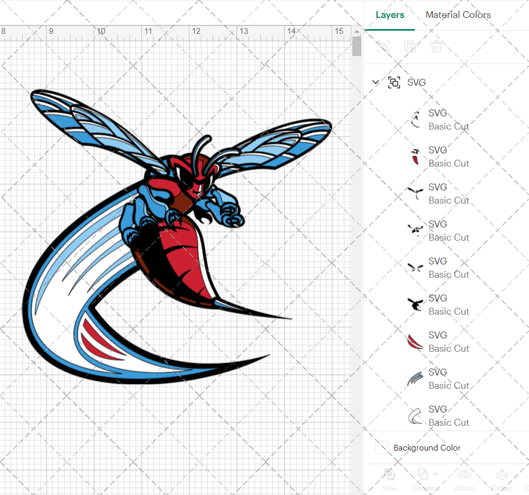Click the Group icon in the Layers toolbar
529x495 pixels.
[x=383, y=47]
